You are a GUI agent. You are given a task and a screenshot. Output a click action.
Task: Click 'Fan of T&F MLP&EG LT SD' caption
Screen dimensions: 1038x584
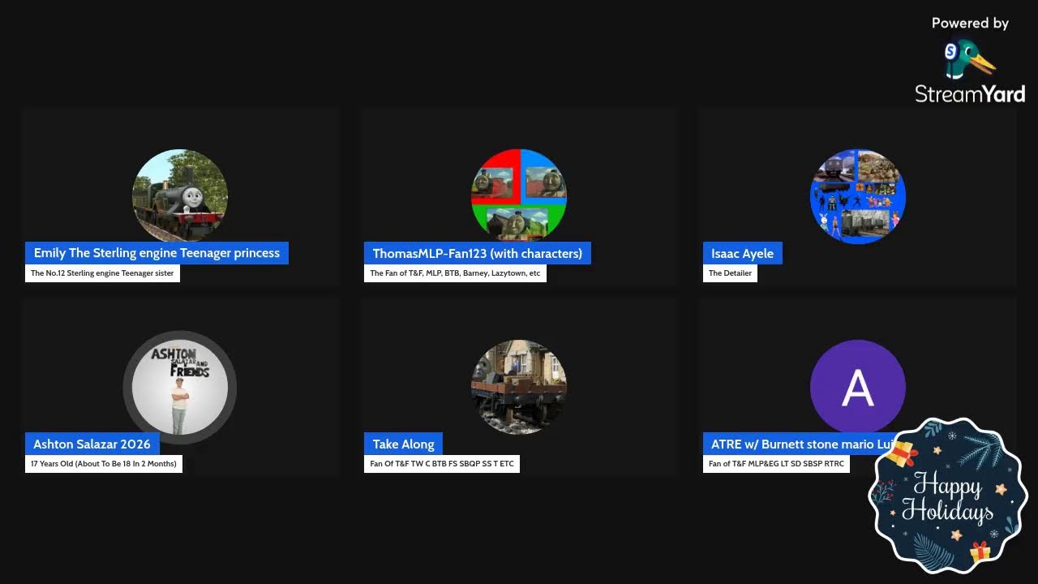pos(776,464)
